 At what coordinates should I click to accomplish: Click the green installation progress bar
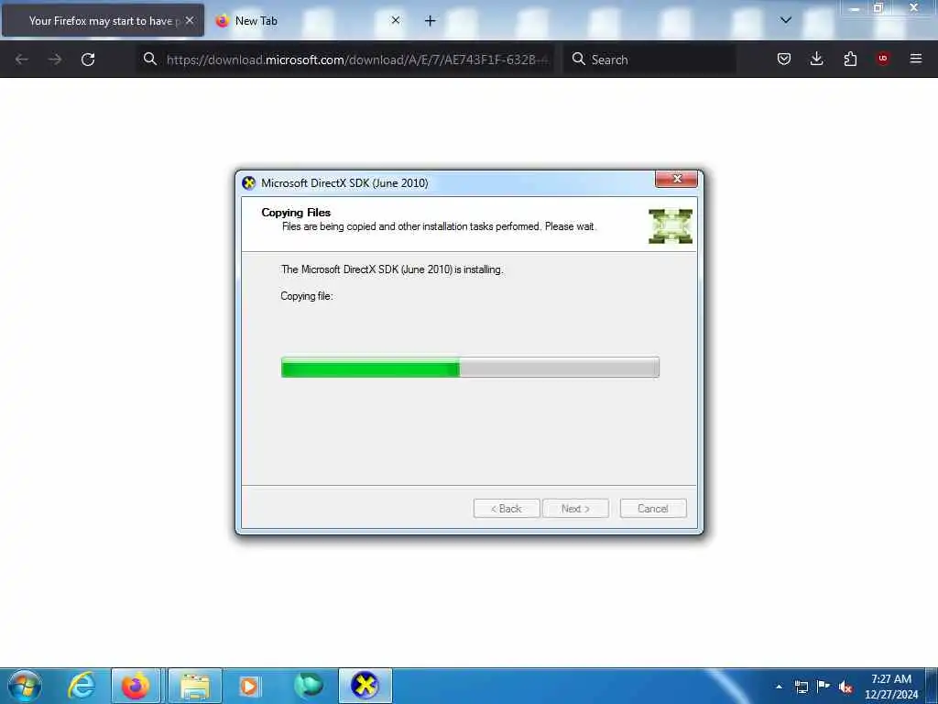point(470,368)
